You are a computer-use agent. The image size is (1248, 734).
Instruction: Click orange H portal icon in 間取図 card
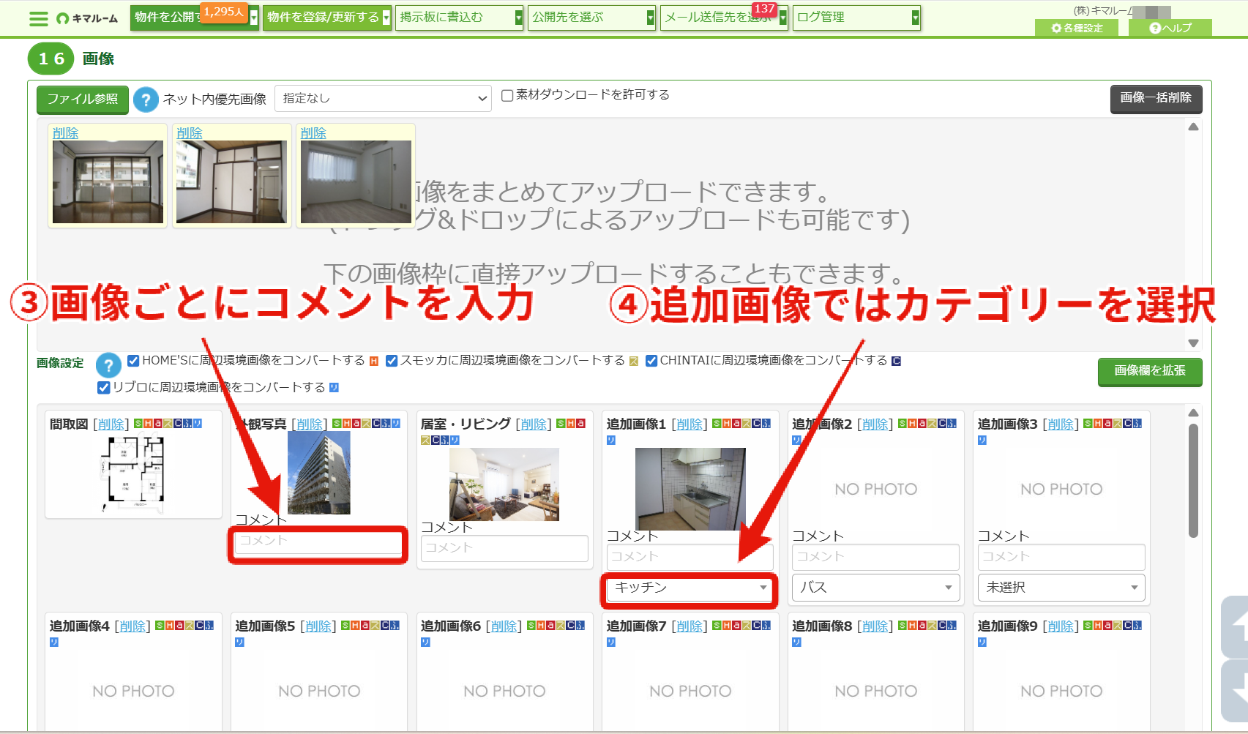[148, 424]
